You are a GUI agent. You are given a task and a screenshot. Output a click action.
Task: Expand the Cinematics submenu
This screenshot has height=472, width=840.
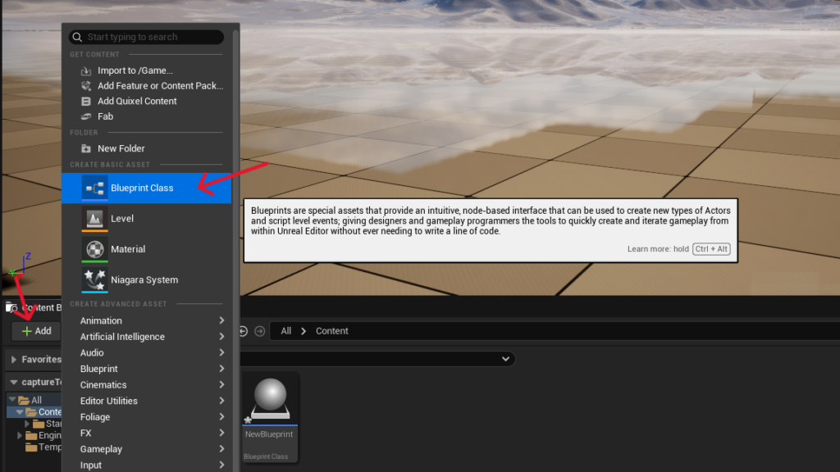(146, 385)
